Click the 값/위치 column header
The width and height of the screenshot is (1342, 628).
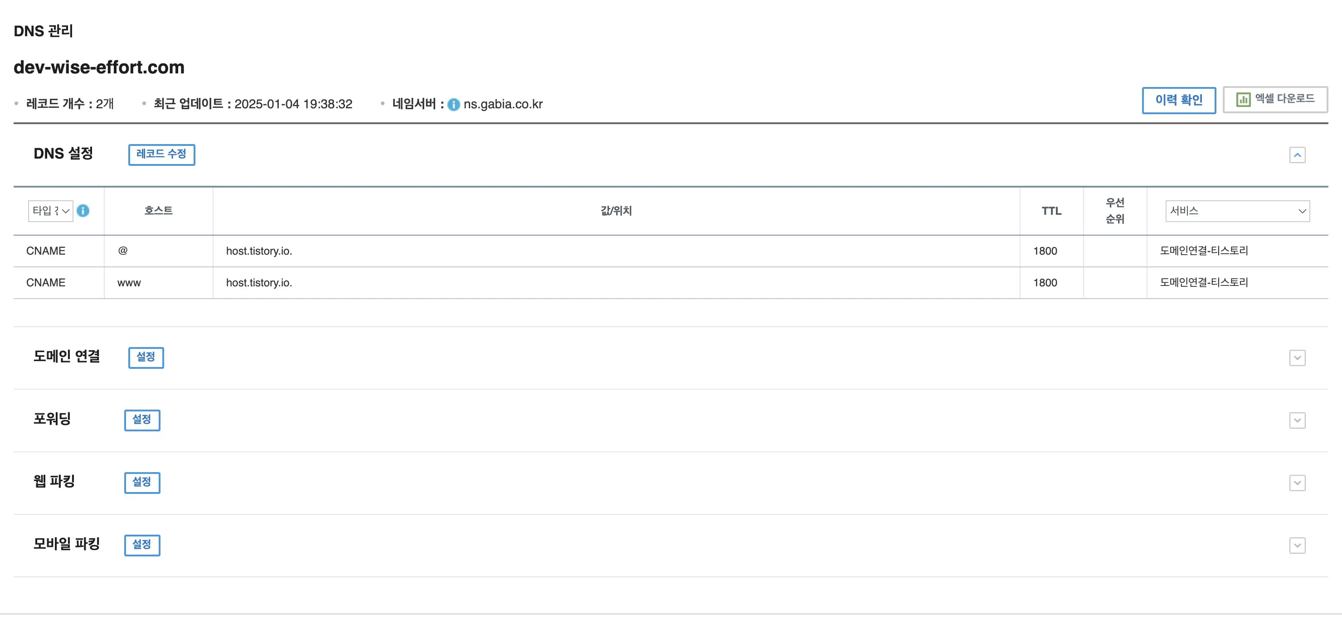click(x=616, y=211)
